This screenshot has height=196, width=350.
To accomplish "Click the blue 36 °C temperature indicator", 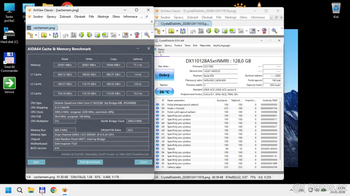I will [164, 91].
